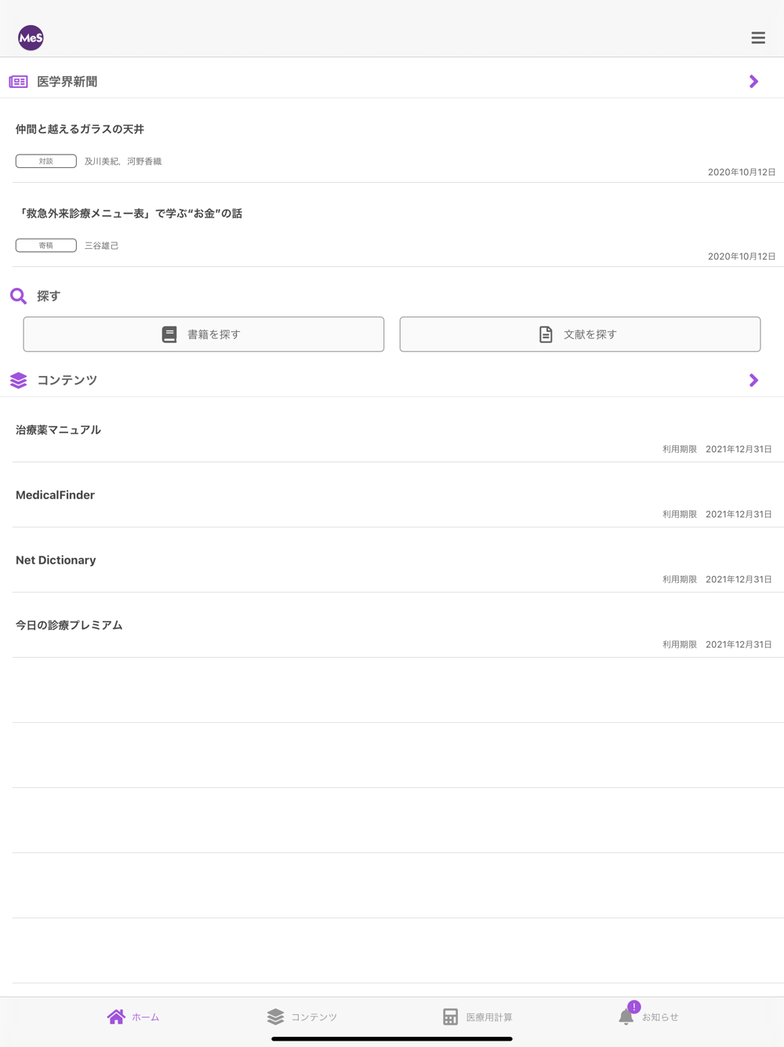Expand 医学界新聞 section with chevron
The width and height of the screenshot is (784, 1047).
(753, 82)
